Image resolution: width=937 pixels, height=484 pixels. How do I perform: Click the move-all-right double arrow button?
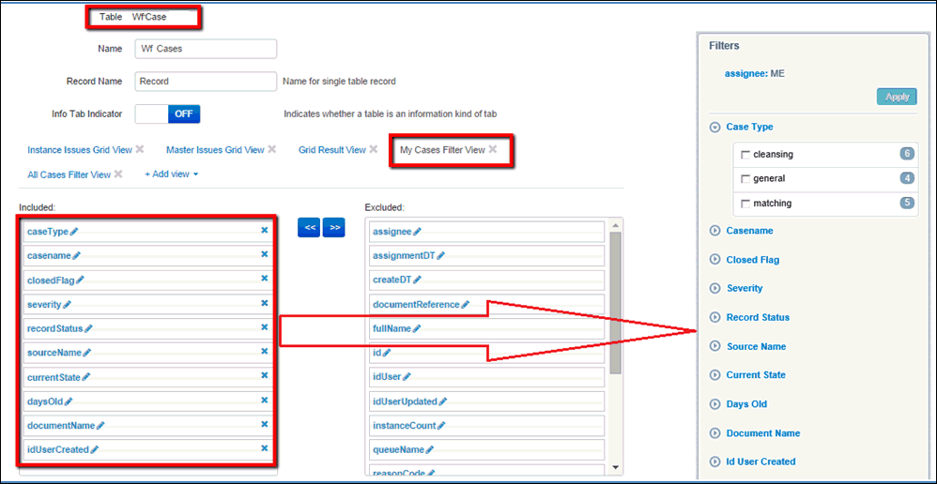(334, 227)
